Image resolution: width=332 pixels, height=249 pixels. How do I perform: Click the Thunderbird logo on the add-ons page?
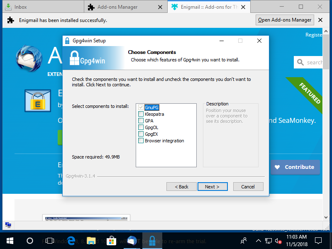(26, 58)
